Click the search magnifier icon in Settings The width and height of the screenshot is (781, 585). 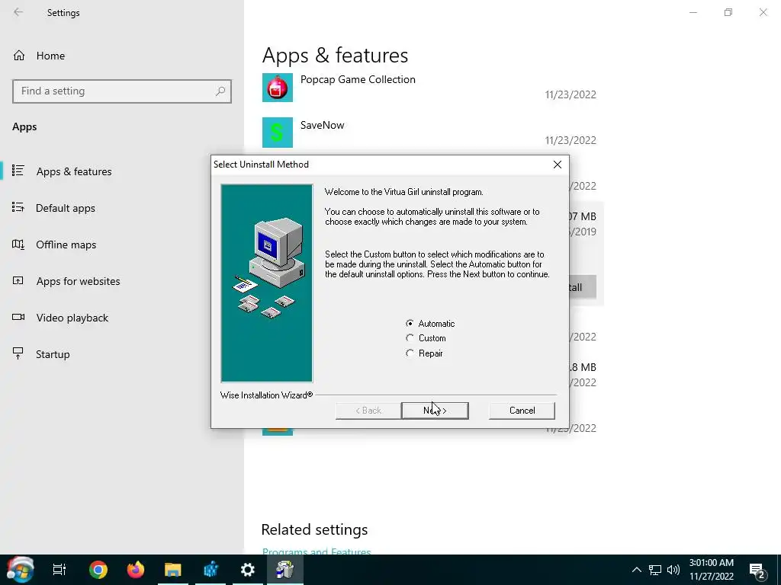(220, 91)
